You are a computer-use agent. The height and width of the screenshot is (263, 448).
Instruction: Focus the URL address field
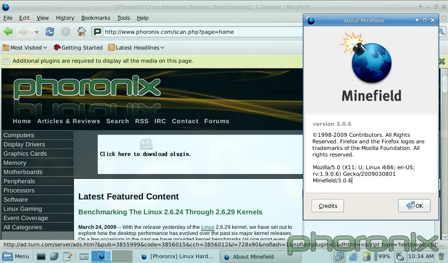coord(202,32)
